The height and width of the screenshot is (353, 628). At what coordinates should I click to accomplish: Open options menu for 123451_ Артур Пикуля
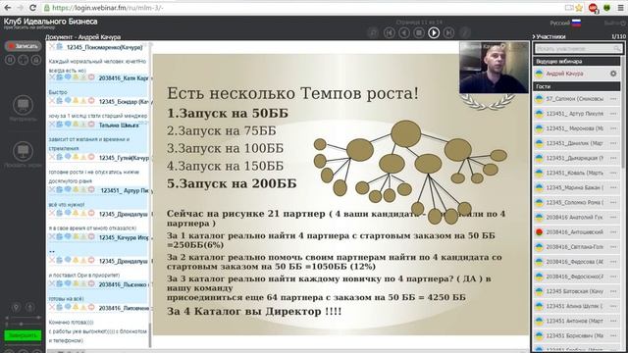(613, 114)
